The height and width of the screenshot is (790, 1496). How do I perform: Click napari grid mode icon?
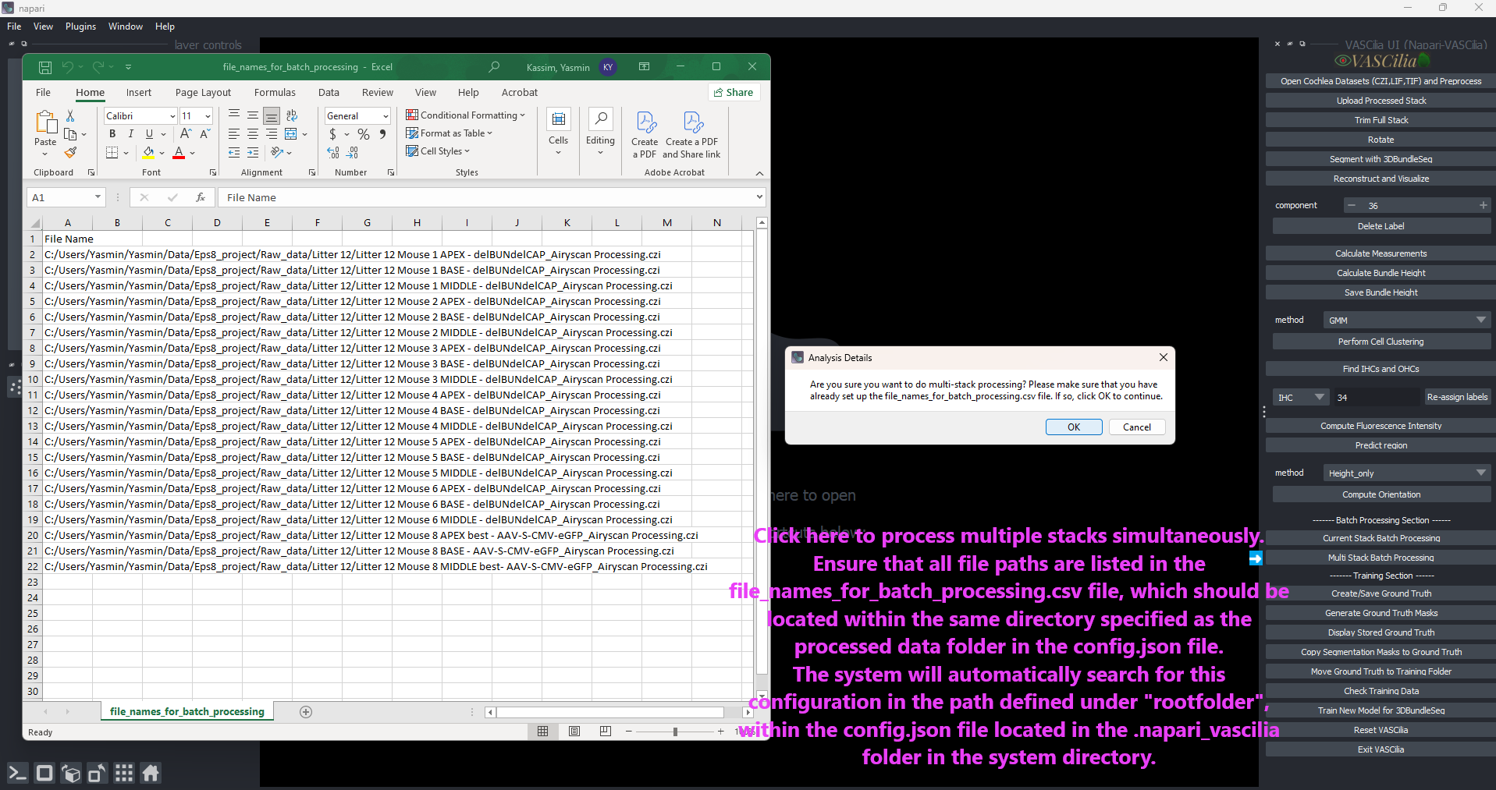124,773
